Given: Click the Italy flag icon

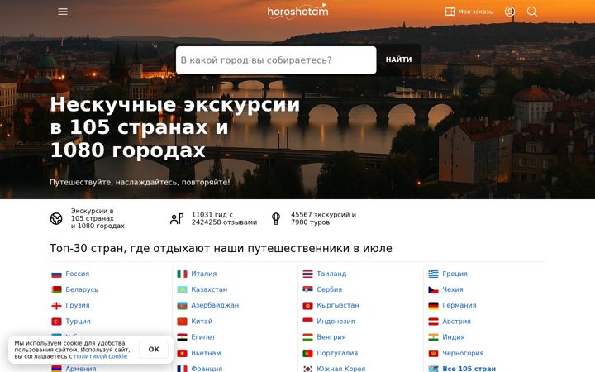Looking at the screenshot, I should pyautogui.click(x=182, y=274).
